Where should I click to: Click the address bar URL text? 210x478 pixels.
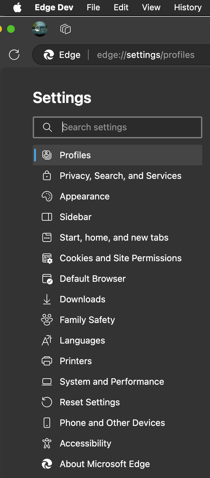coord(146,55)
